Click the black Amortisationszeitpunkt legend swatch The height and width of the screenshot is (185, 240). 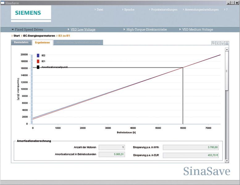click(38, 67)
